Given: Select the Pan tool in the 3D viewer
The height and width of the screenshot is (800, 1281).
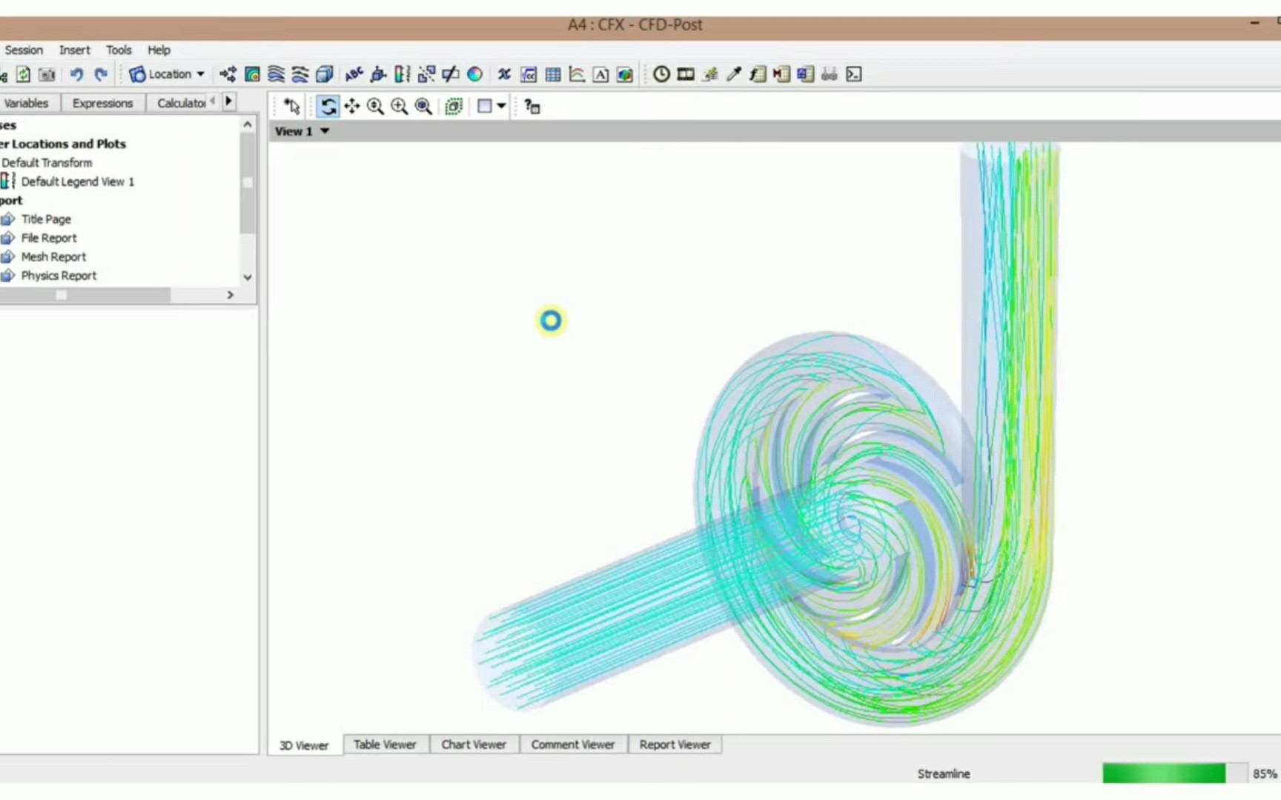Looking at the screenshot, I should pyautogui.click(x=352, y=107).
